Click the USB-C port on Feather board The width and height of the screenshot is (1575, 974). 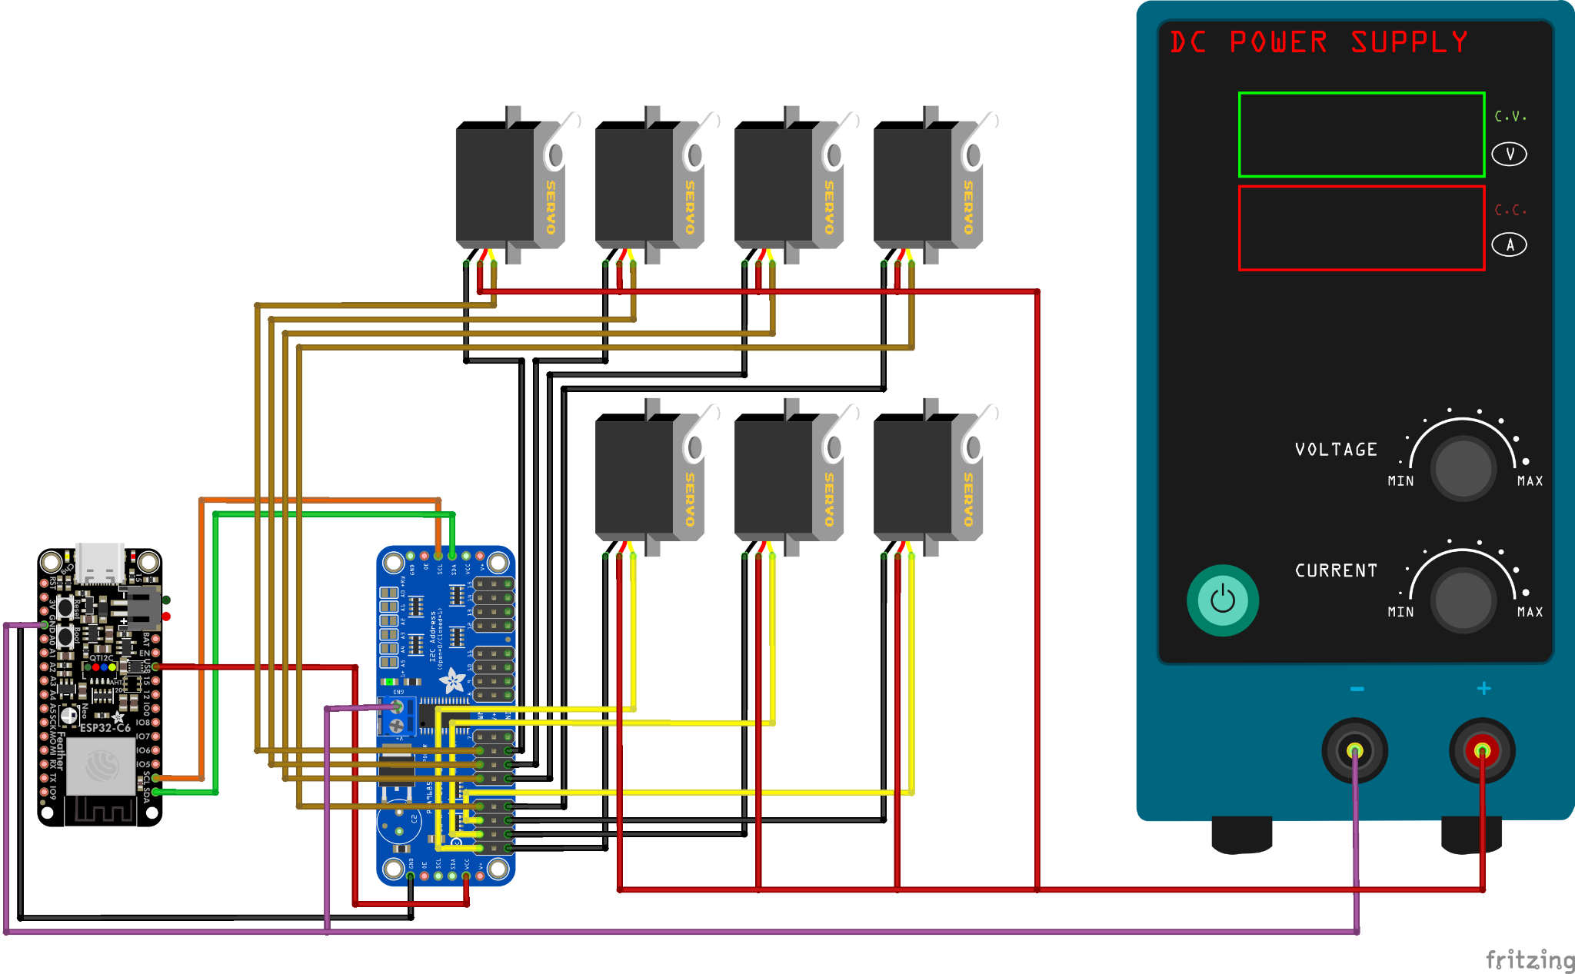[x=99, y=563]
